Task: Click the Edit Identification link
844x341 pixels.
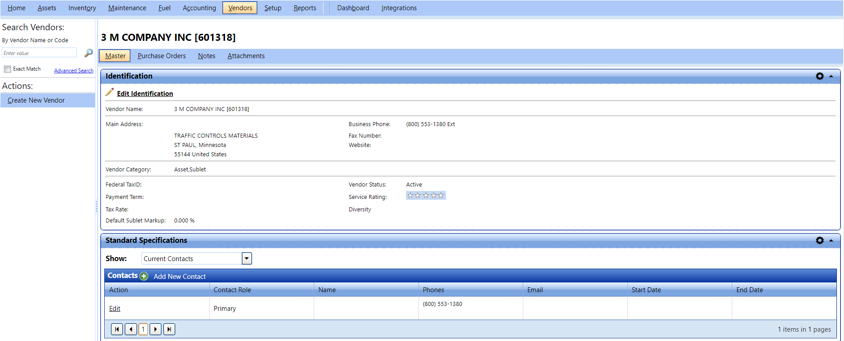Action: (x=145, y=93)
